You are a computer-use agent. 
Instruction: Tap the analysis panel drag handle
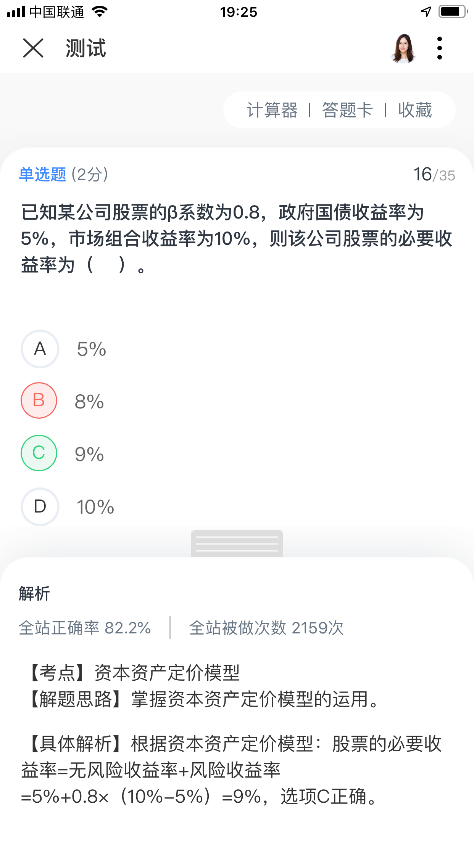click(237, 543)
